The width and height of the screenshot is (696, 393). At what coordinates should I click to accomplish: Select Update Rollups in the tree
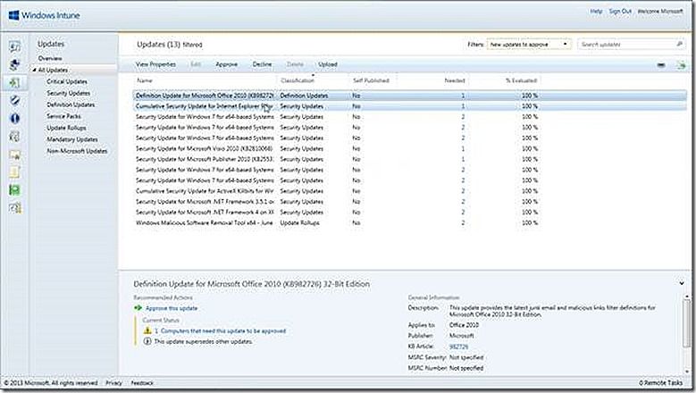point(67,128)
